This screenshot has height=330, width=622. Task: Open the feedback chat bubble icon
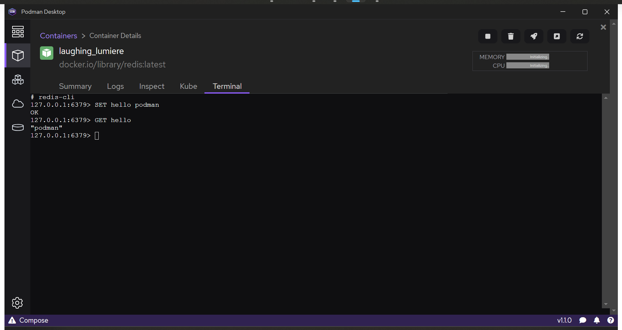(x=583, y=320)
